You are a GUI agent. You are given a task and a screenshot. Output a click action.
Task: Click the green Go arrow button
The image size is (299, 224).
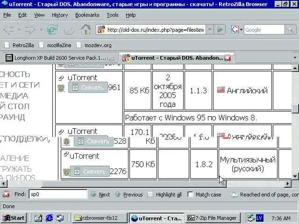click(220, 30)
